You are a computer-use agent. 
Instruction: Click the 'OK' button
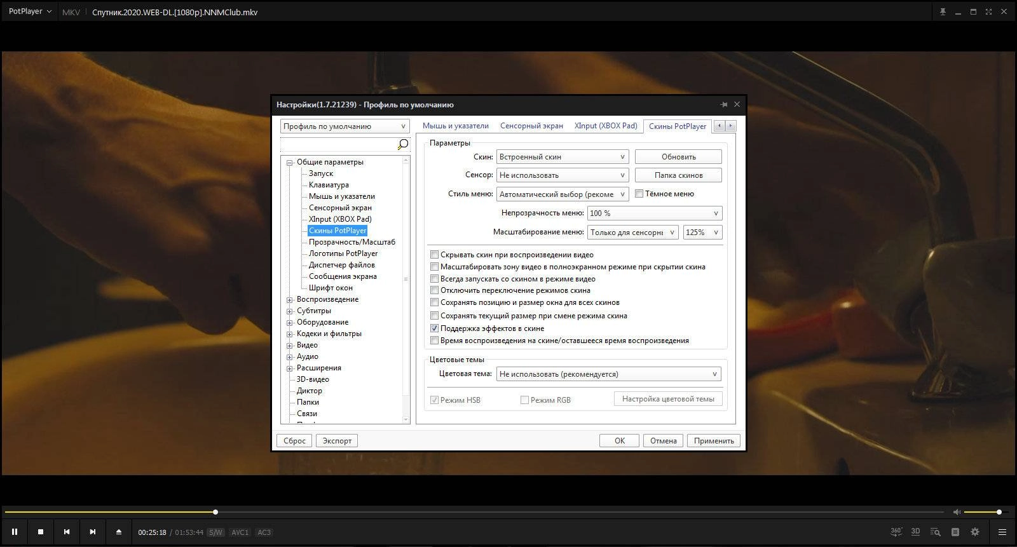[619, 441]
